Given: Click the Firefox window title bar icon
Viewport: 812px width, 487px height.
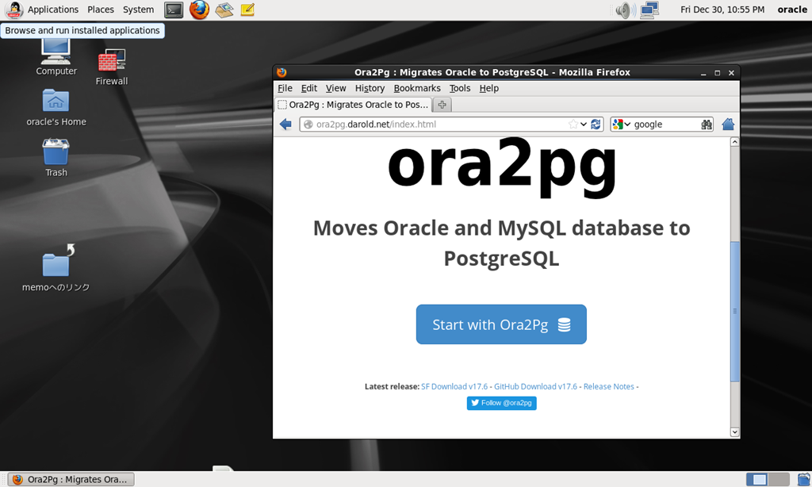Looking at the screenshot, I should click(x=282, y=72).
